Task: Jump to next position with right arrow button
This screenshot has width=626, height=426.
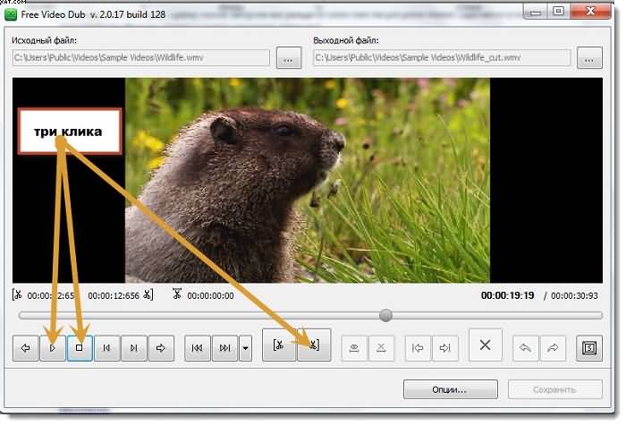Action: 161,348
